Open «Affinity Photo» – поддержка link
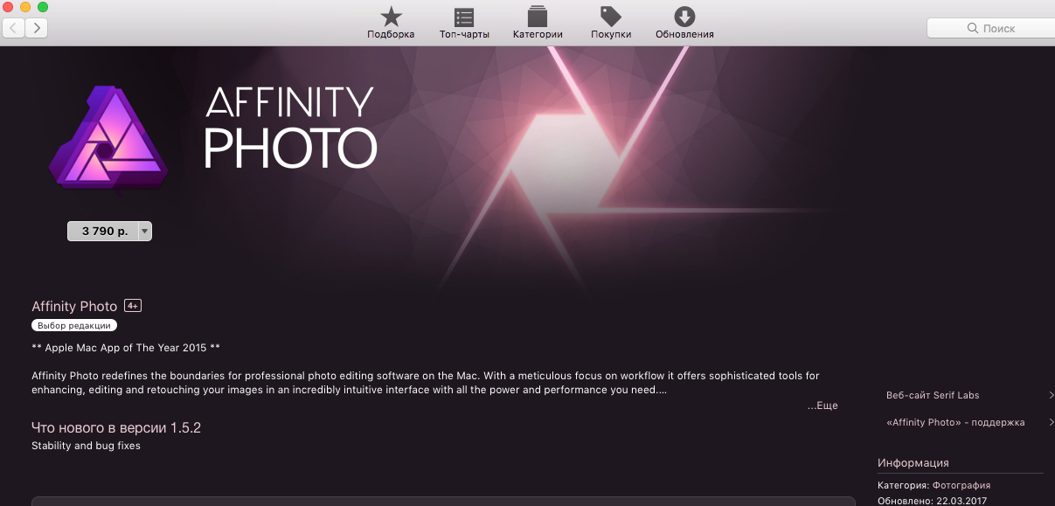 [x=955, y=422]
